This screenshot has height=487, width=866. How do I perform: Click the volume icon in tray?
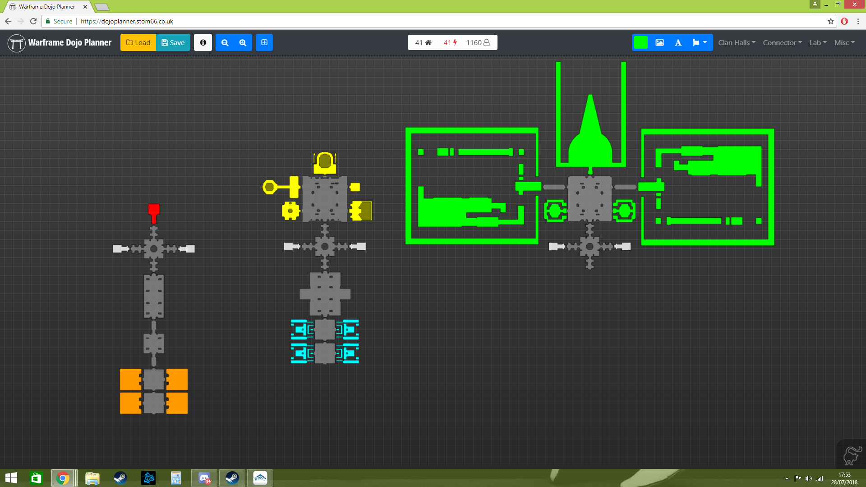coord(808,478)
